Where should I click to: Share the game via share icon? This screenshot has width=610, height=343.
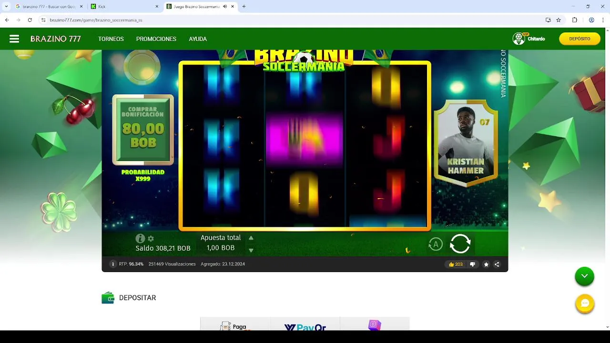[497, 264]
